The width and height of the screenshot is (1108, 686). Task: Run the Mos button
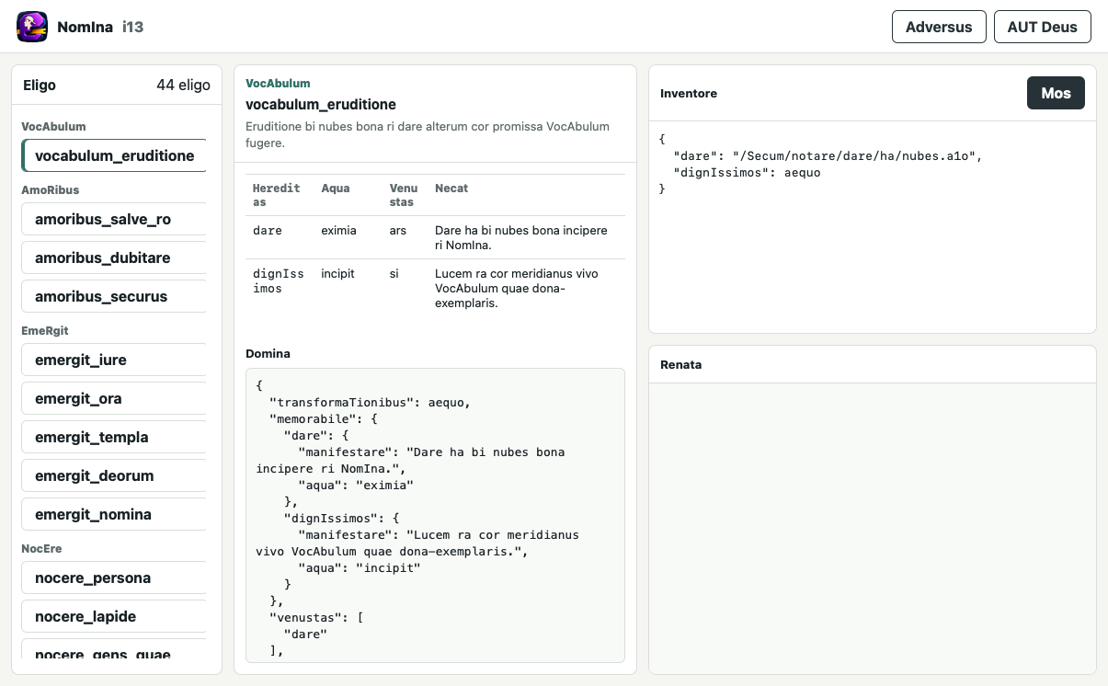tap(1056, 93)
